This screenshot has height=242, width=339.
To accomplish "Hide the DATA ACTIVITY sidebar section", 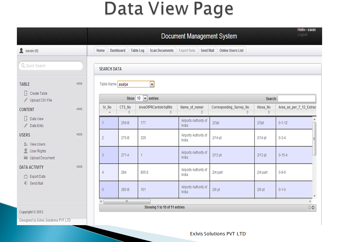I will coord(79,167).
